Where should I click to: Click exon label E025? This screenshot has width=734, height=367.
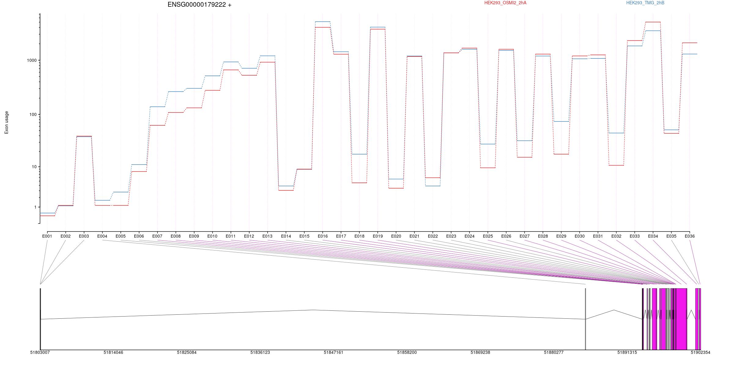pos(488,236)
